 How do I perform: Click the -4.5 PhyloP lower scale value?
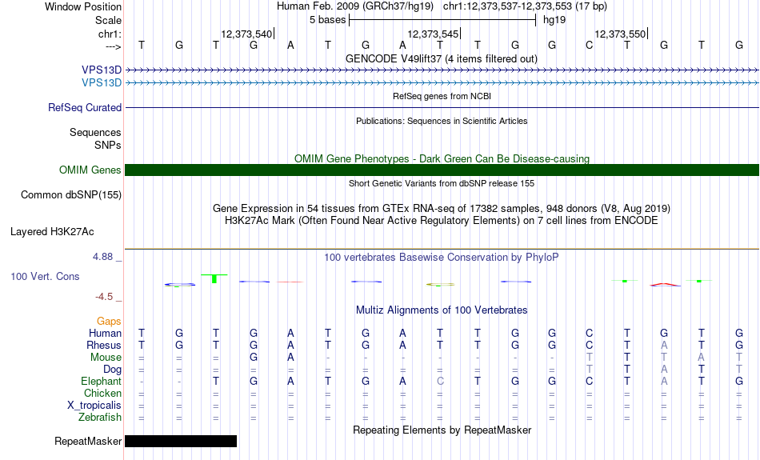[x=104, y=297]
